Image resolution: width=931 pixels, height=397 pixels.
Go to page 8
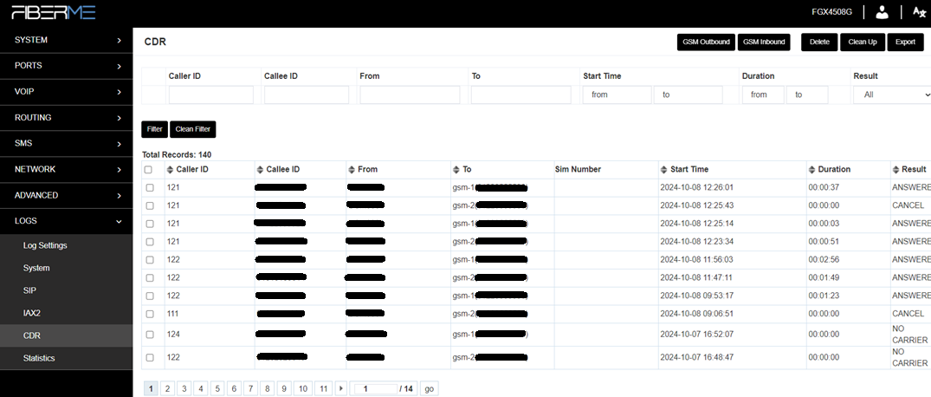point(268,388)
